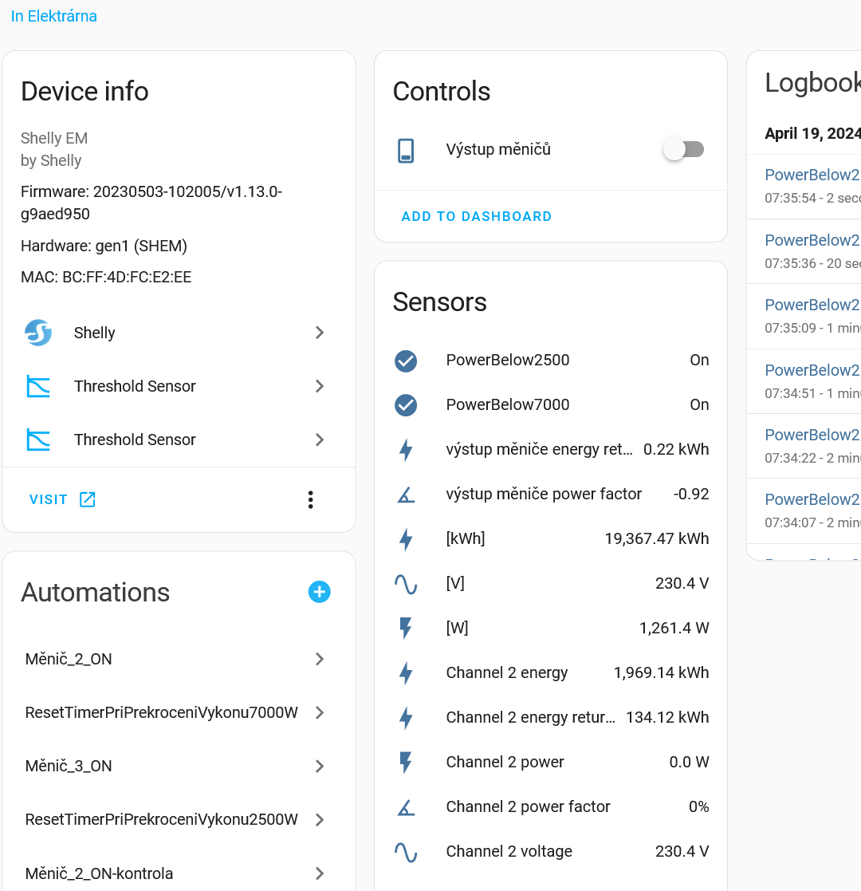Viewport: 861px width, 891px height.
Task: Click the Výstup měničů device icon
Action: click(x=406, y=150)
